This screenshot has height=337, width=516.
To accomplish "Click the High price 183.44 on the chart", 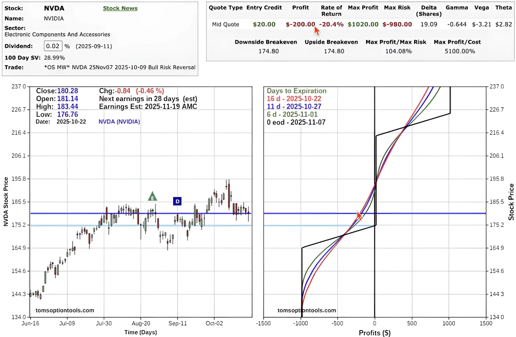I will tap(68, 107).
